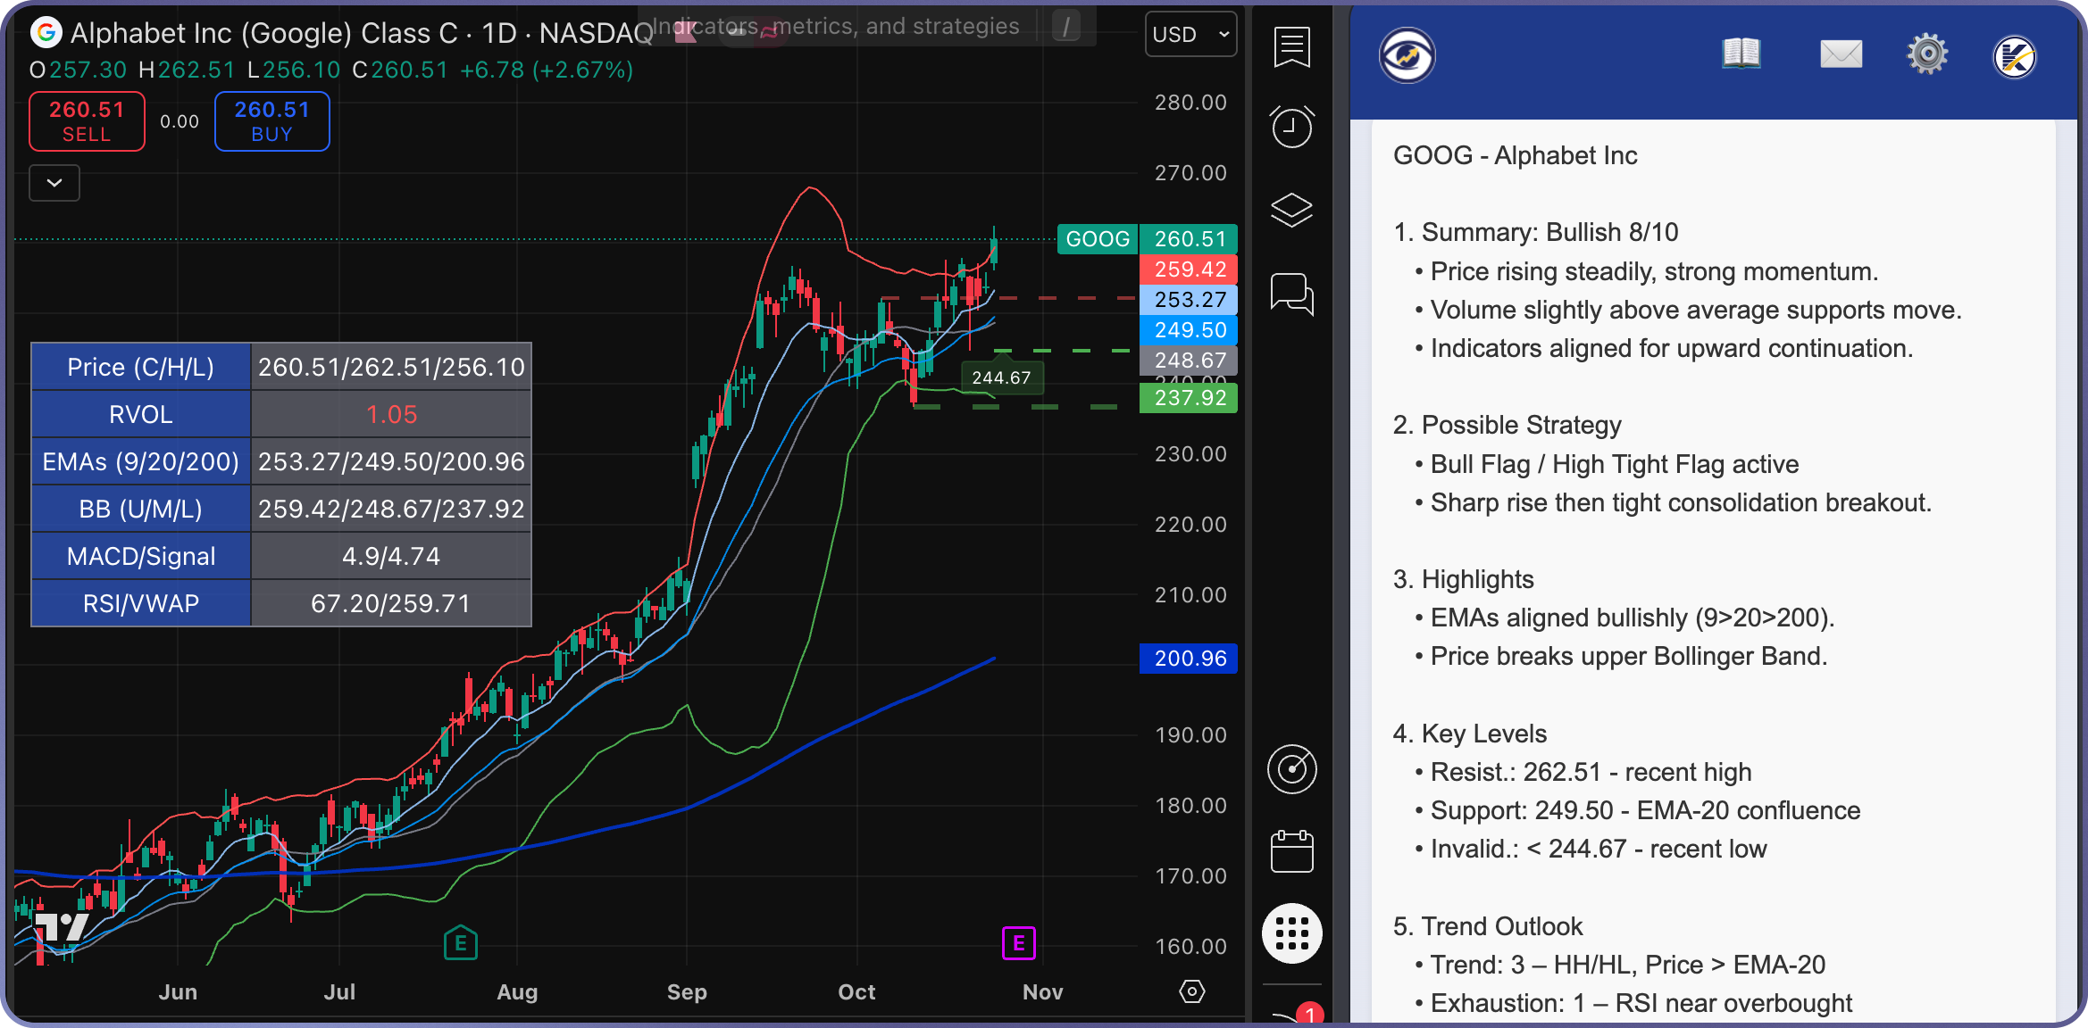2088x1028 pixels.
Task: Open the apps grid icon
Action: [x=1292, y=933]
